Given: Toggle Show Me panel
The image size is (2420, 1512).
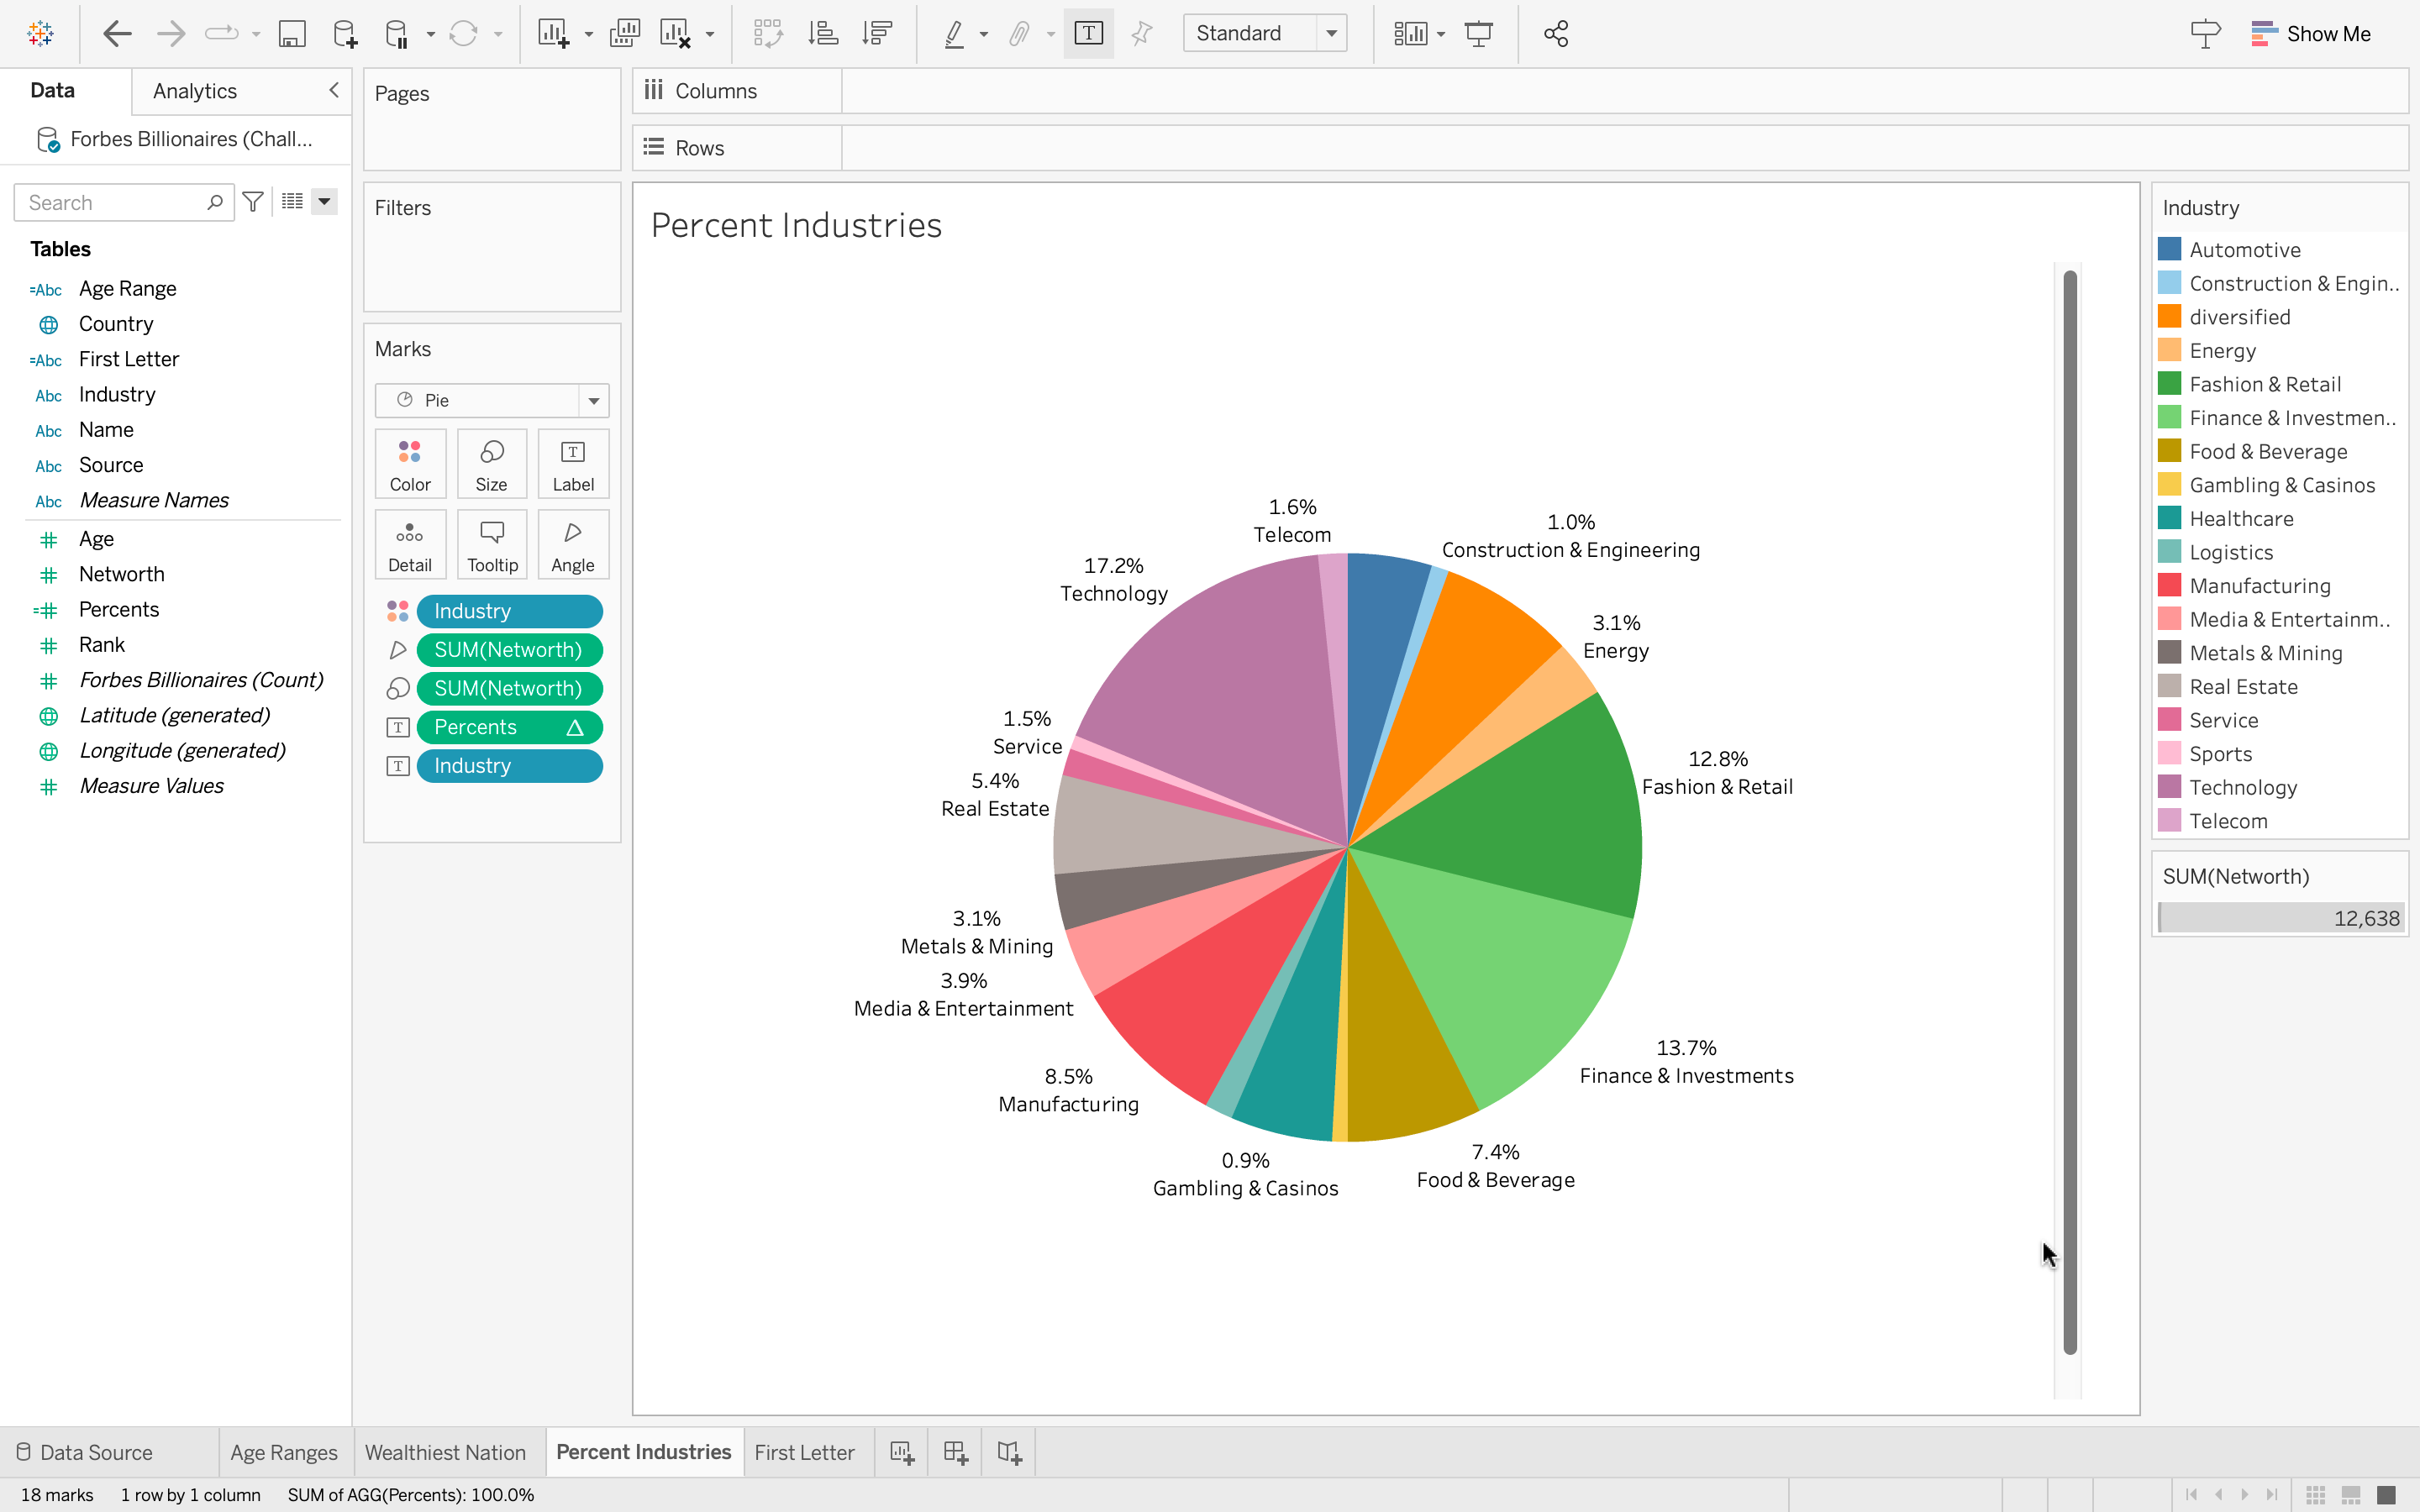Looking at the screenshot, I should click(2310, 34).
